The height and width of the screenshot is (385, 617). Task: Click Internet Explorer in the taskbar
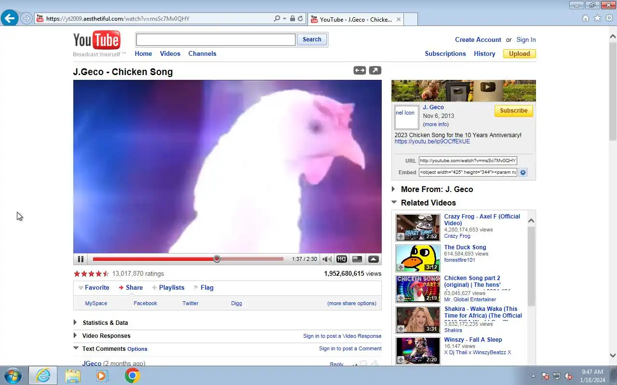(43, 375)
